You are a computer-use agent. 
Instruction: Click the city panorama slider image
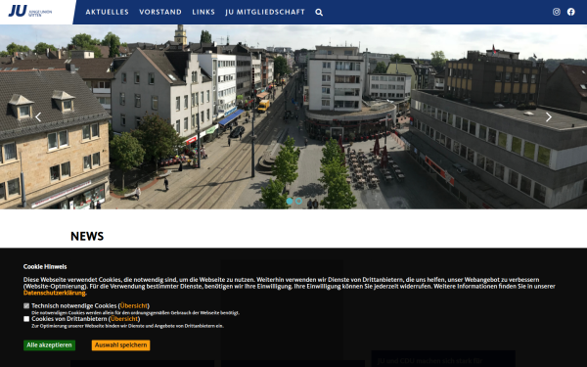click(x=293, y=116)
